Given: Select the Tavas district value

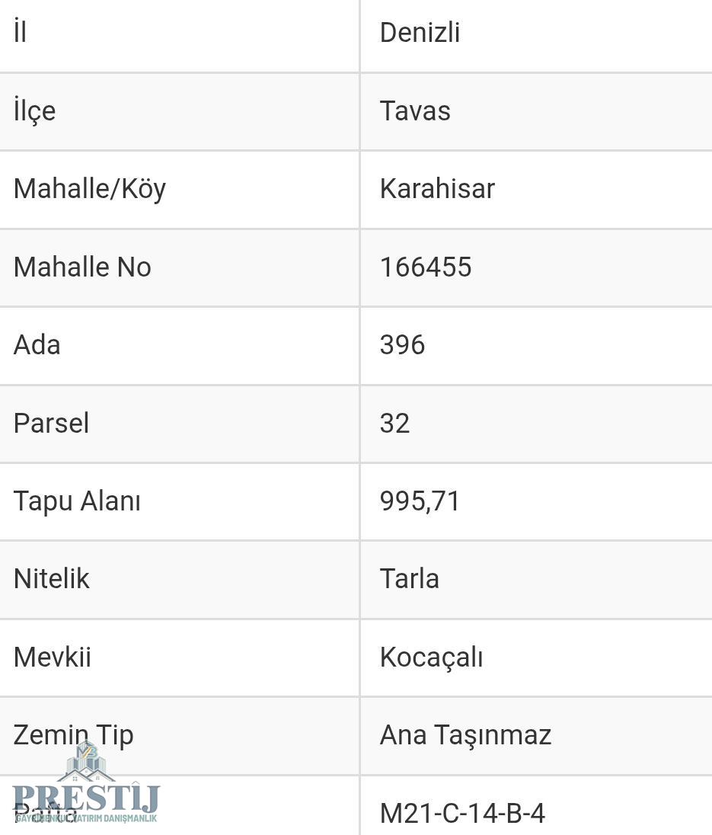Looking at the screenshot, I should [415, 111].
